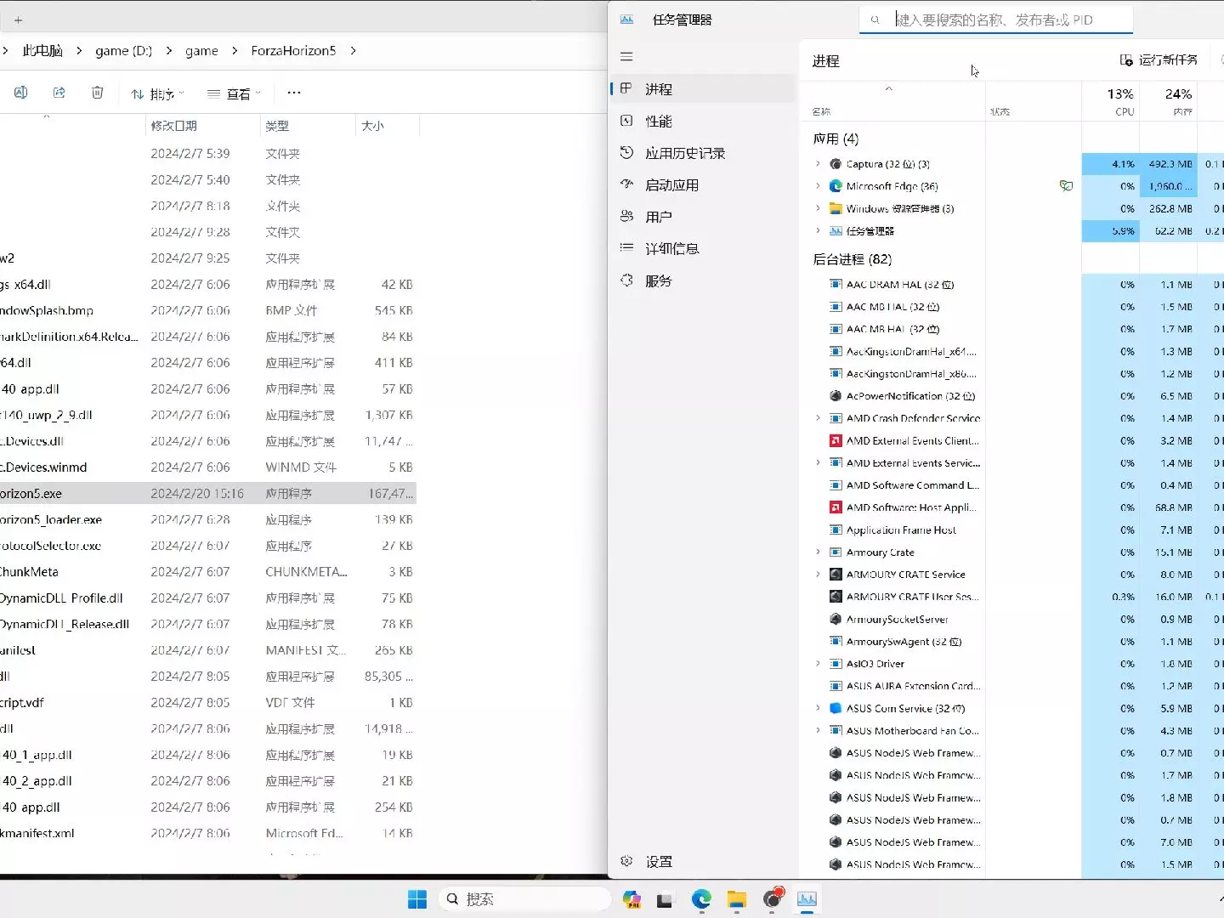
Task: Sort files by 大小 column
Action: pos(387,126)
